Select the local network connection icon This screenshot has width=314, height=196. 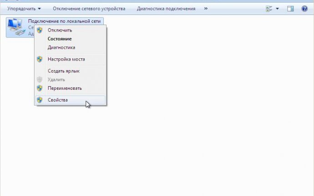tap(16, 27)
